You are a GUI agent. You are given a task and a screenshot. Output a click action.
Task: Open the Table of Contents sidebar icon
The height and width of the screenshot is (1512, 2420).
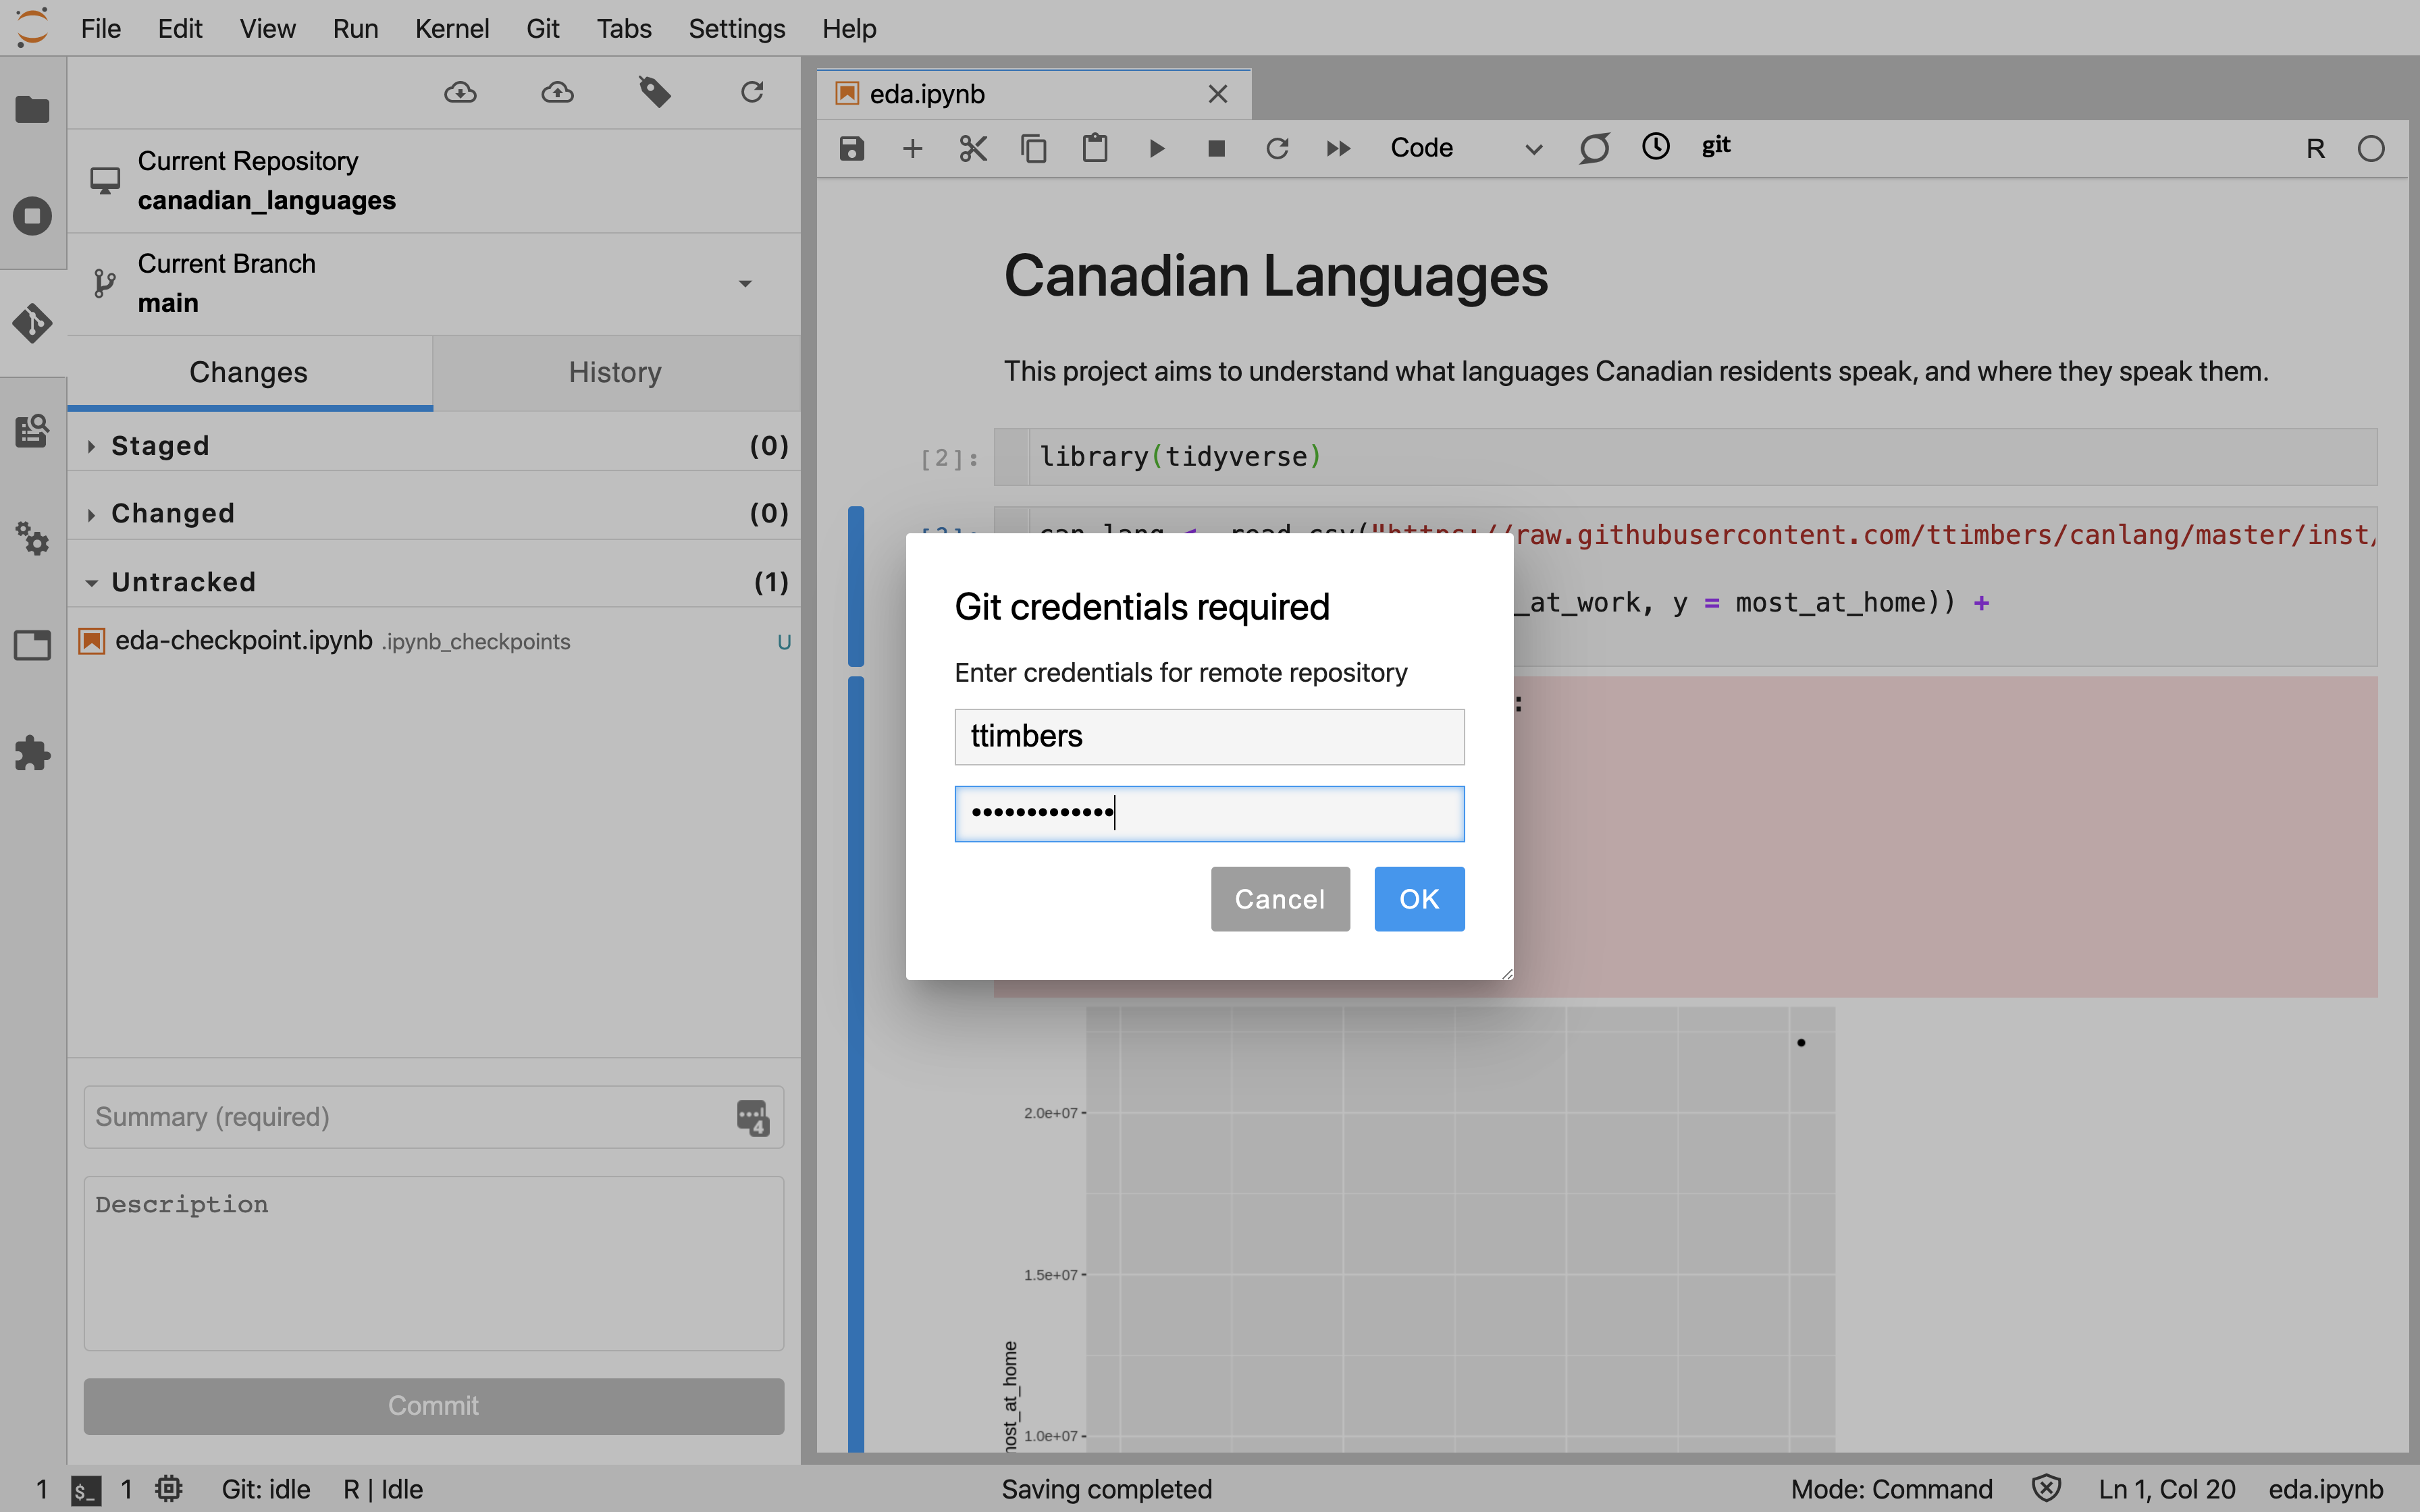32,431
